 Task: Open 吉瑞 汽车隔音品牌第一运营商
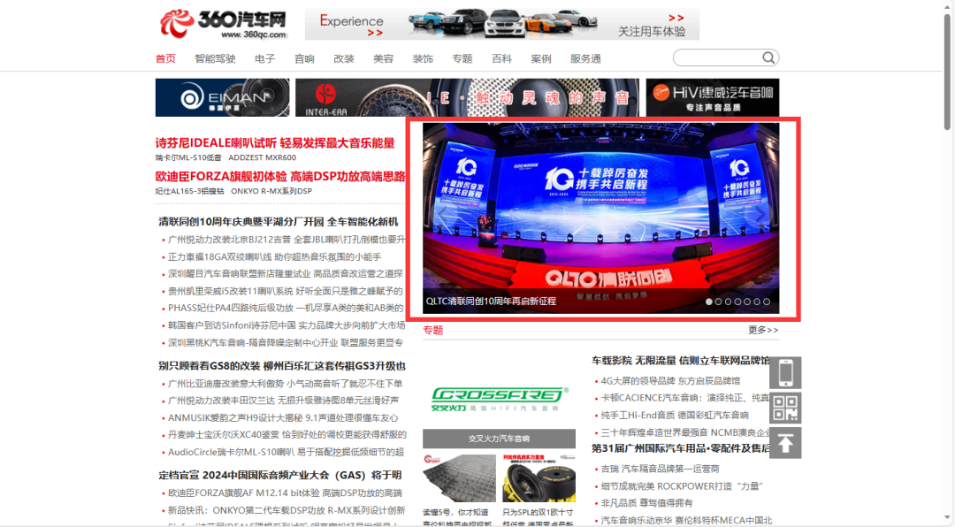[x=661, y=469]
